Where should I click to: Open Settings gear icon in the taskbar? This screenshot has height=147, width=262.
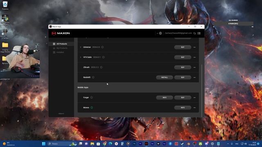pyautogui.click(x=212, y=144)
